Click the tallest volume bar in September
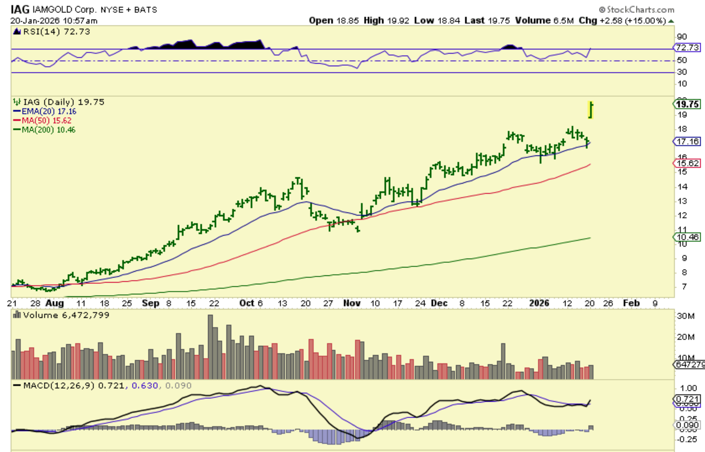The width and height of the screenshot is (705, 452). (210, 346)
